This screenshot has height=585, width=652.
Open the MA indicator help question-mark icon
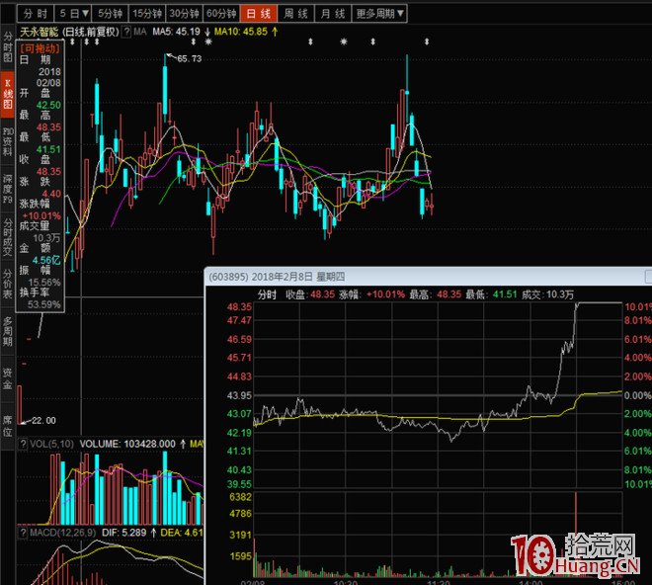(126, 32)
